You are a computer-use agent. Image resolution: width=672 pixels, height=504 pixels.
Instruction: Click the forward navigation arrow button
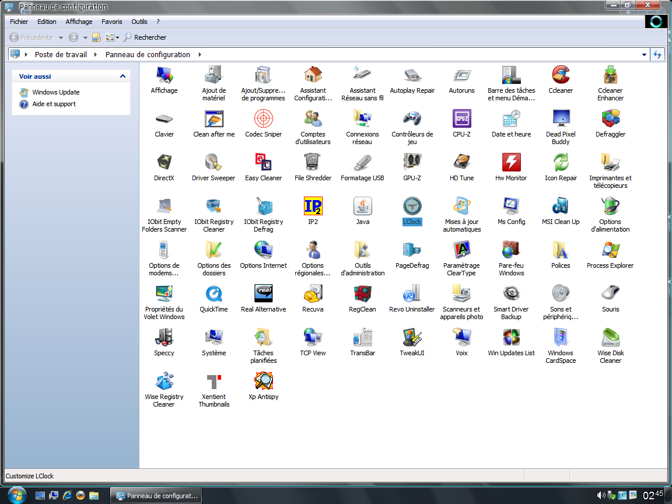click(x=73, y=37)
